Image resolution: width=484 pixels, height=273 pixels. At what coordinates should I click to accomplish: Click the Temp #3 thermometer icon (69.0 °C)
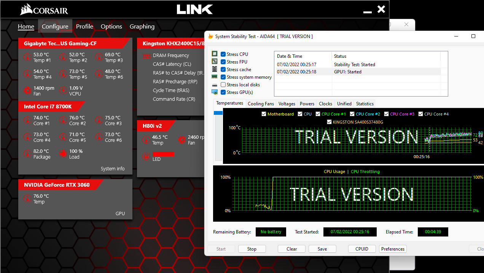pos(99,57)
